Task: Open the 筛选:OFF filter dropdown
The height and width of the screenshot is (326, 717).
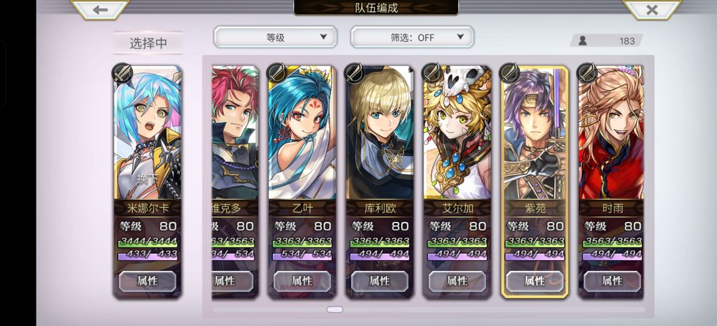Action: pyautogui.click(x=412, y=37)
